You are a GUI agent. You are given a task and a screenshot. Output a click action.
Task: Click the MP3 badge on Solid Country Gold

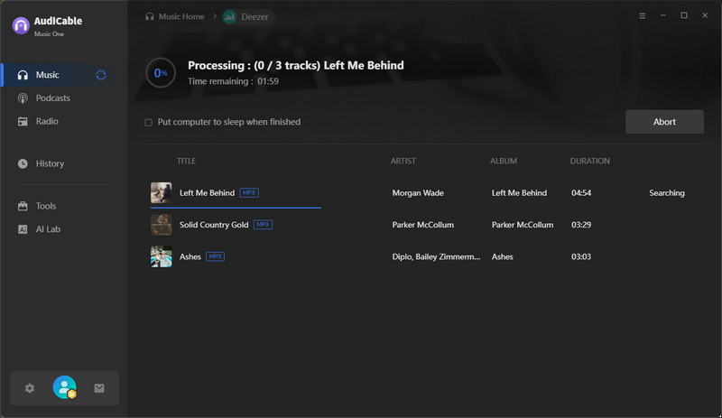click(x=263, y=225)
